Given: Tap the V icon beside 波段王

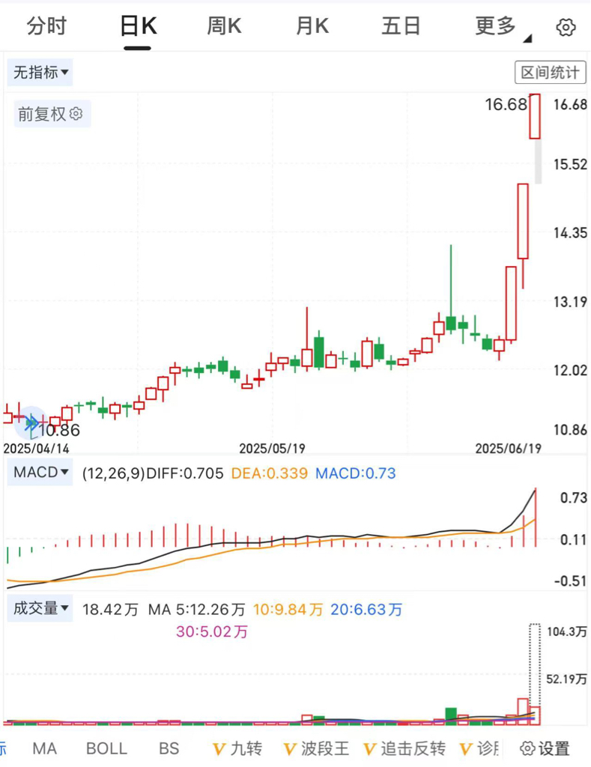Looking at the screenshot, I should point(290,749).
